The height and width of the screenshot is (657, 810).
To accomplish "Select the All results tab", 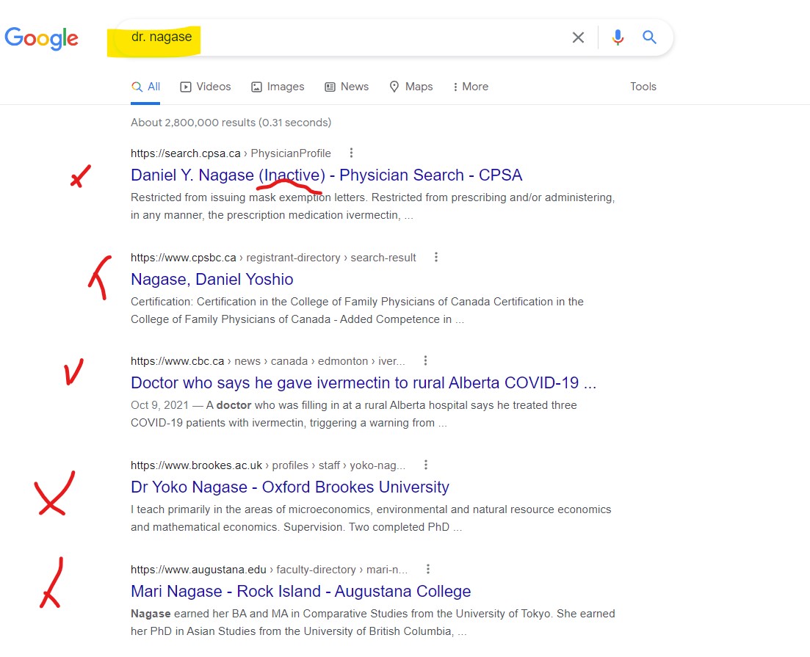I will (145, 87).
